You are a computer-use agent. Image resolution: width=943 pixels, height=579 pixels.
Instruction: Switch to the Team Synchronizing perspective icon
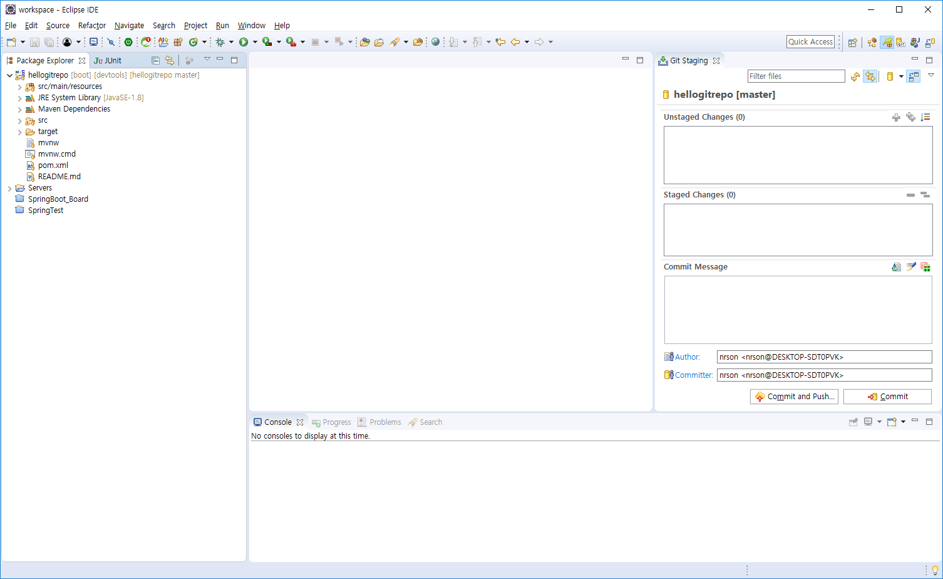[x=930, y=43]
